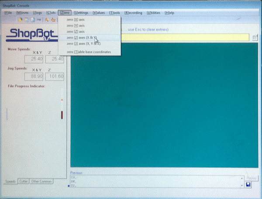Click the 'use Esc to clear entries' hint

[x=148, y=30]
